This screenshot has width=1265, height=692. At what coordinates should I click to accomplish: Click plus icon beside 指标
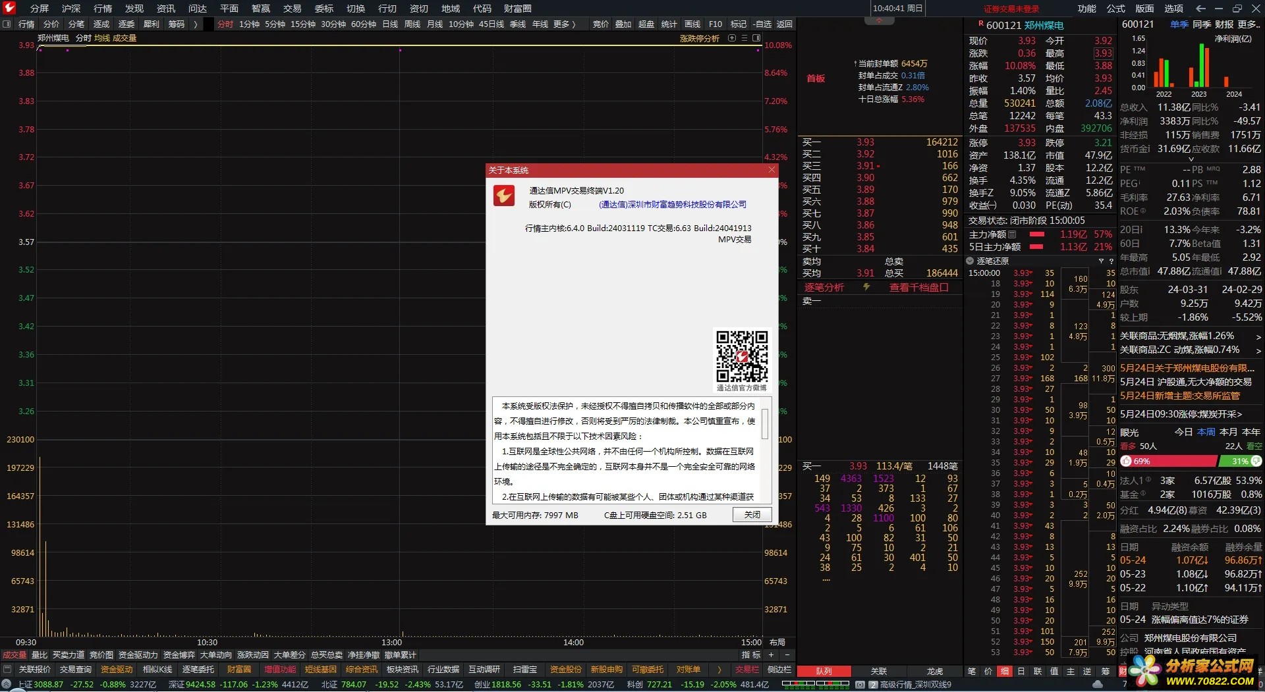pos(771,655)
